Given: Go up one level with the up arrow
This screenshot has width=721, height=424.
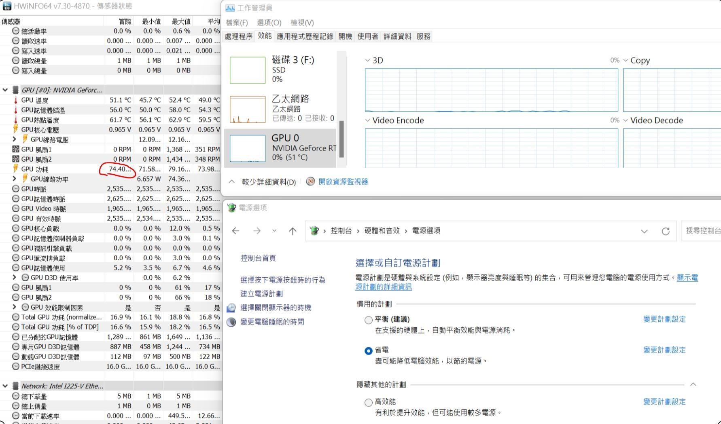Looking at the screenshot, I should pyautogui.click(x=293, y=231).
